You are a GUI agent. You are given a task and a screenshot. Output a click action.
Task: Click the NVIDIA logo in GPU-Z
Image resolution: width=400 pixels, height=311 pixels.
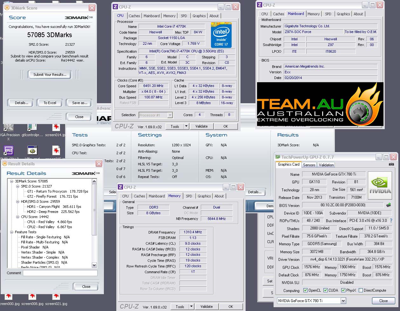(x=380, y=186)
